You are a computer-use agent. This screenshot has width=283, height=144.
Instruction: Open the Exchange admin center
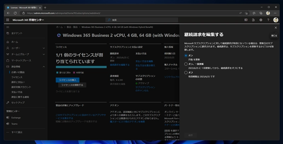coord(16,118)
